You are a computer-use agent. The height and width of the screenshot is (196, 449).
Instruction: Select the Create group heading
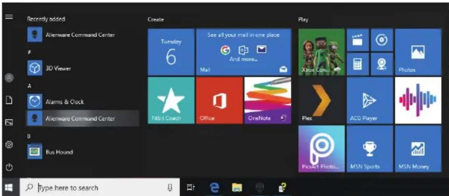(156, 20)
